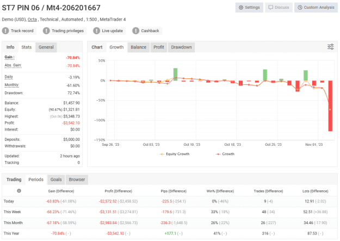Show the Profit chart tab
Viewport: 340px width, 241px height.
[x=159, y=47]
